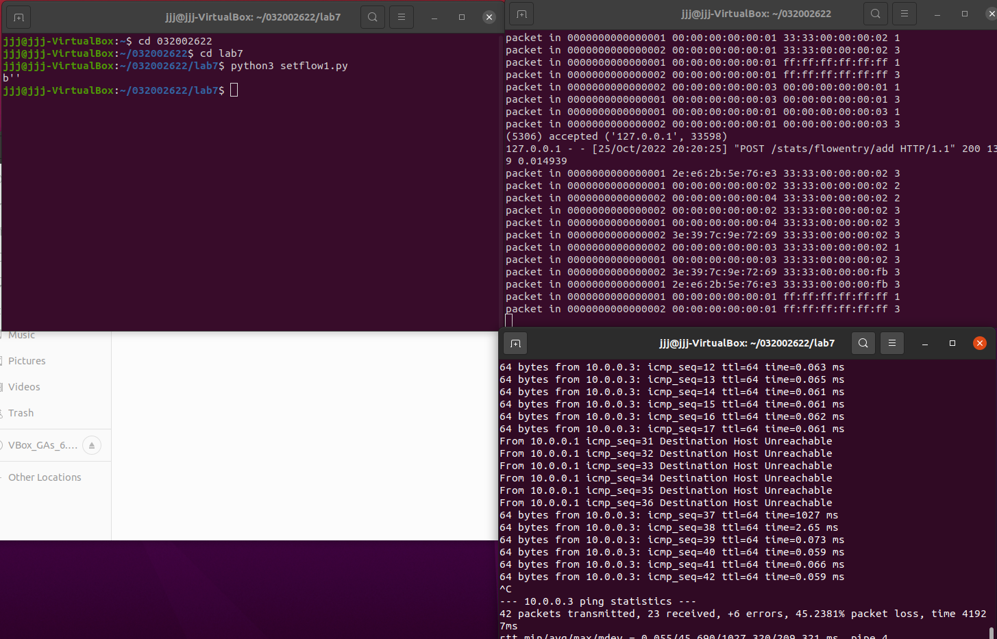Open Videos in the Files sidebar
The image size is (997, 639).
click(24, 387)
